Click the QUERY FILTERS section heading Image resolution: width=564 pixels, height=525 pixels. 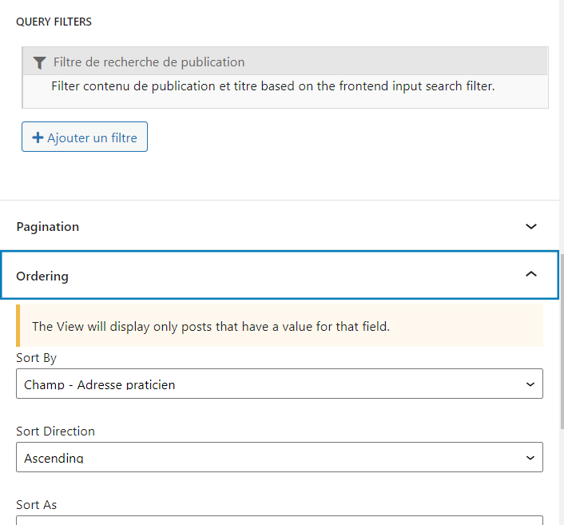pos(54,22)
